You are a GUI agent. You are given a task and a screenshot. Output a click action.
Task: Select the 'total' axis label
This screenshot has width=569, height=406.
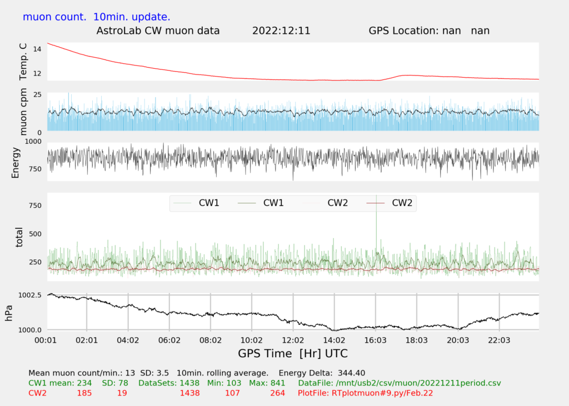pyautogui.click(x=19, y=237)
